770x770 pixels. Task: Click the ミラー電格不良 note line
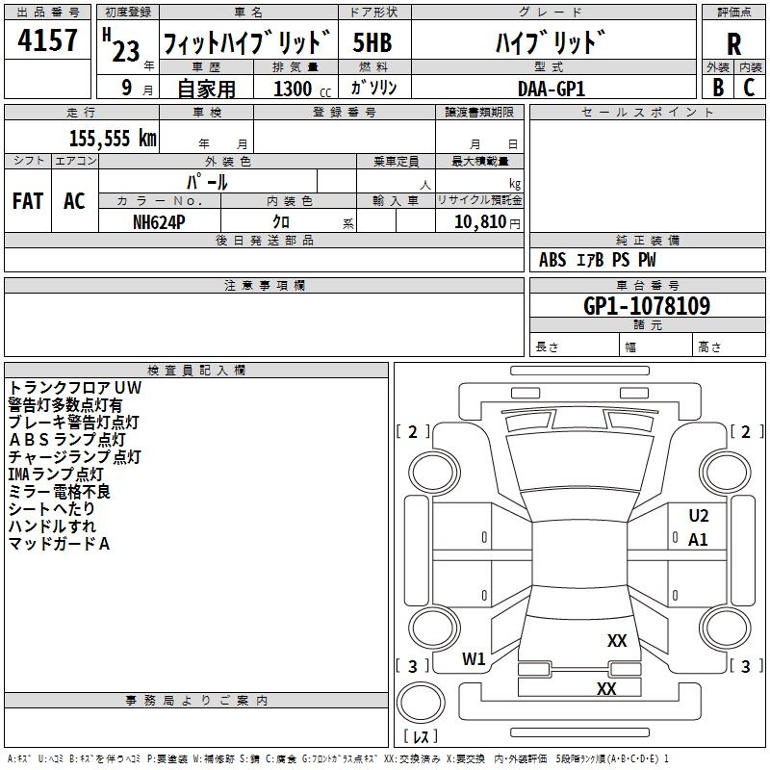(60, 491)
